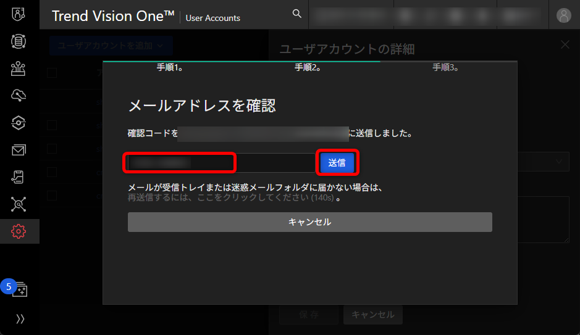Open the ユーザアカウントを追加 dropdown
Viewport: 580px width, 335px height.
coord(111,46)
